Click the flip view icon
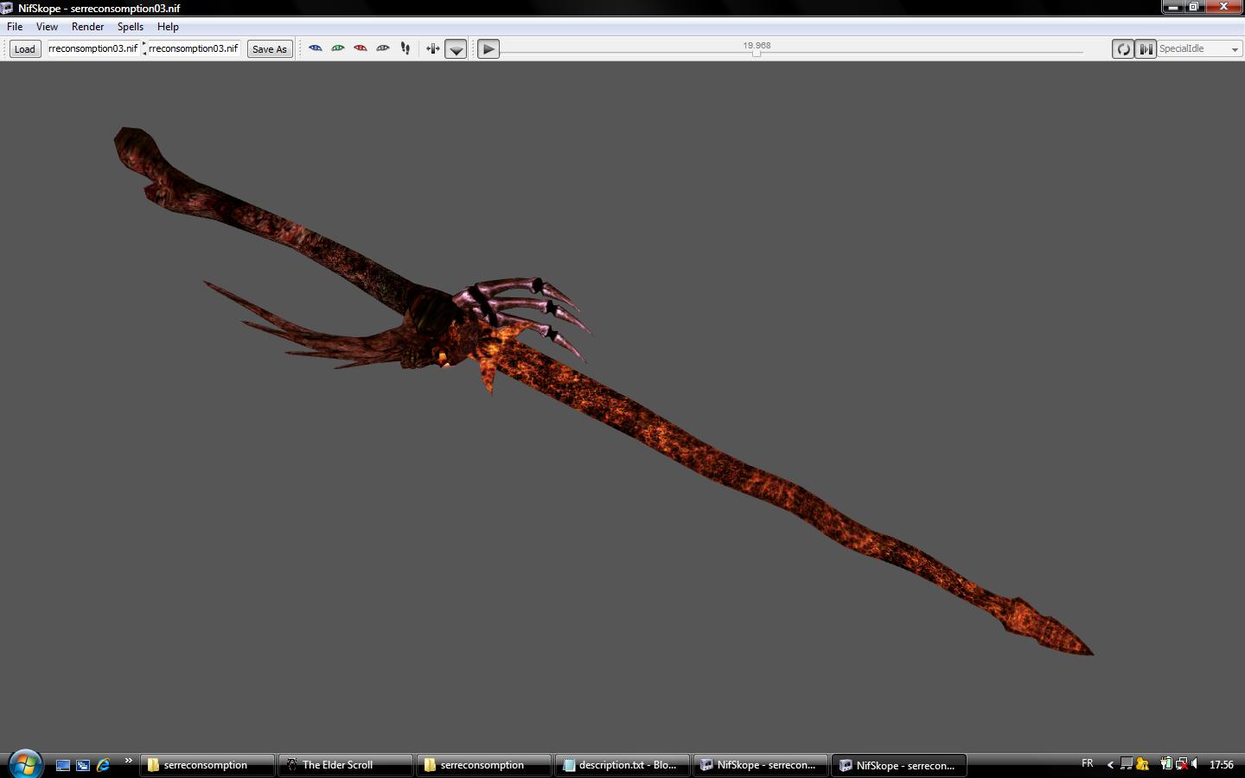This screenshot has width=1245, height=778. pos(433,48)
